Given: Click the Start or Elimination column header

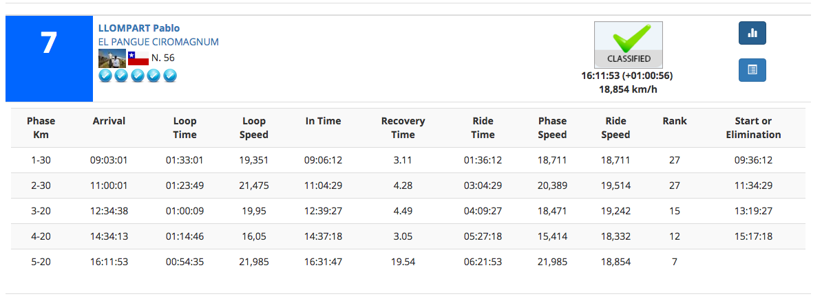Looking at the screenshot, I should click(x=753, y=128).
